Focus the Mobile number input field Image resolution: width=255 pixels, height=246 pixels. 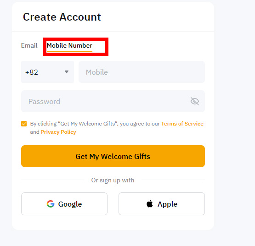142,72
